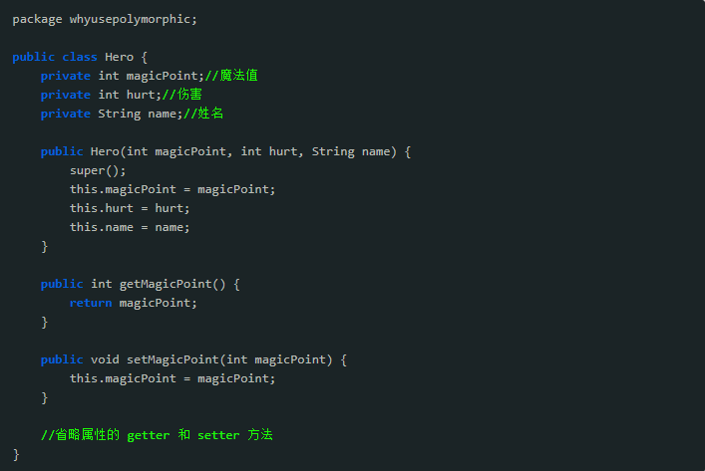The image size is (705, 471).
Task: Click the 'void' keyword
Action: 105,359
